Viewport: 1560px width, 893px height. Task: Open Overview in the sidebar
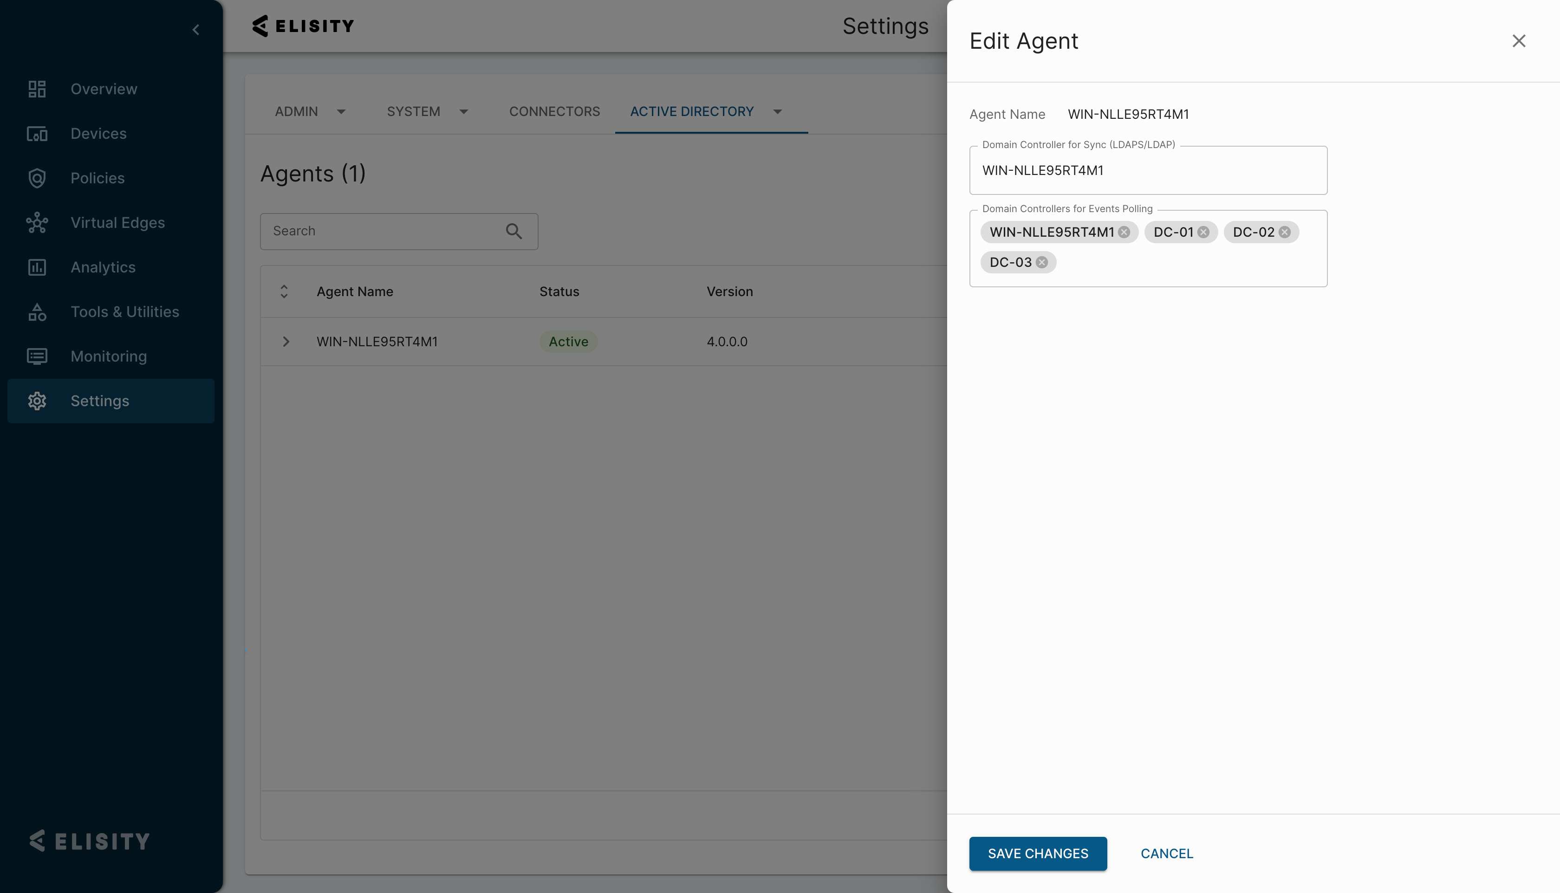[110, 89]
